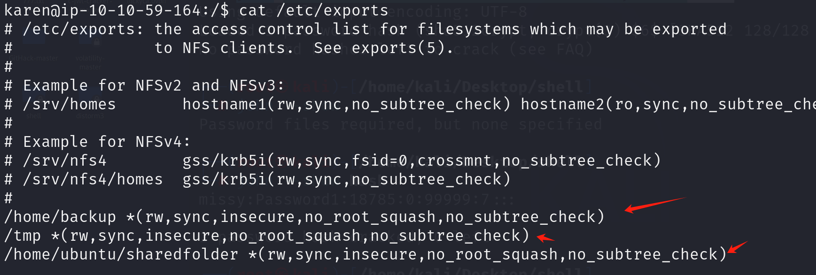Click the 'Example for NFSv2 and NFSv3:' comment
816x275 pixels.
point(154,85)
